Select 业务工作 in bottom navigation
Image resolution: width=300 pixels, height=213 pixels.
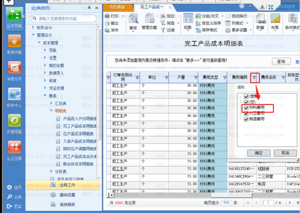coord(63,185)
